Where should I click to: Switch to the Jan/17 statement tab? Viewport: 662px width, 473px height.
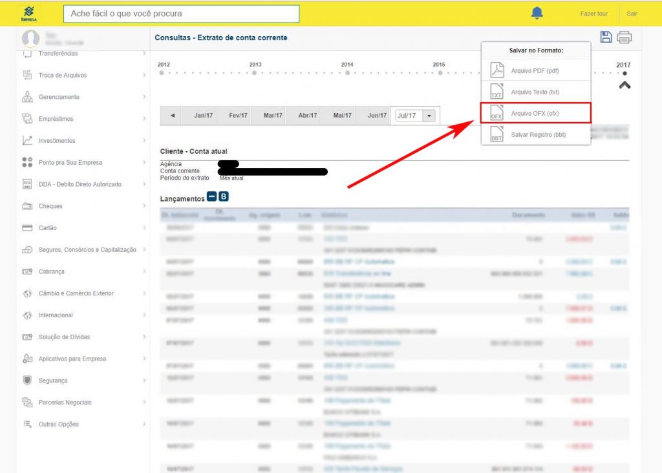click(x=204, y=116)
